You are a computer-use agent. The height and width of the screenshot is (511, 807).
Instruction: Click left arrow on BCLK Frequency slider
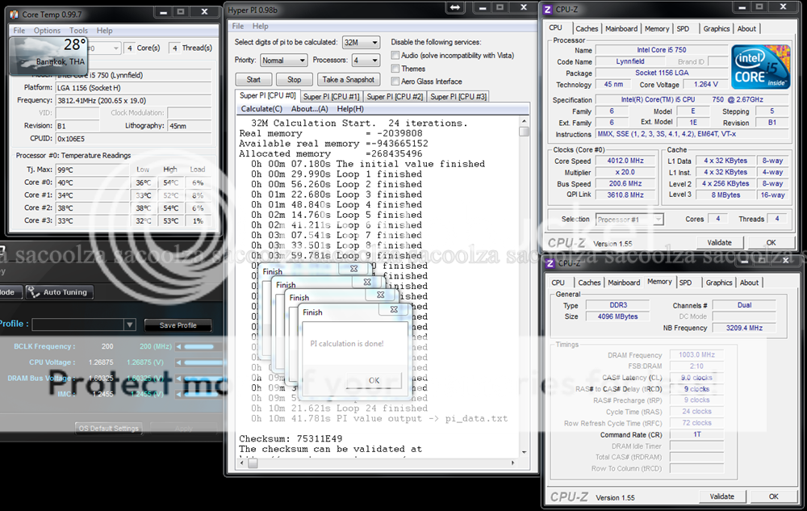click(180, 346)
